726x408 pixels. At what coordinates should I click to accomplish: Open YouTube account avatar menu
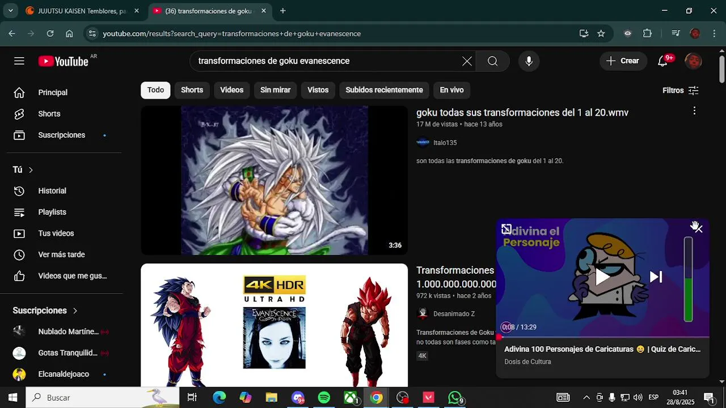[x=693, y=61]
